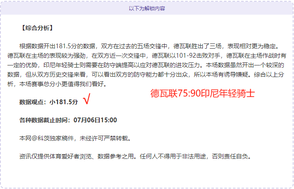Click the words 否则责任自负 at disclaimer end
The height and width of the screenshot is (189, 294).
pyautogui.click(x=230, y=156)
